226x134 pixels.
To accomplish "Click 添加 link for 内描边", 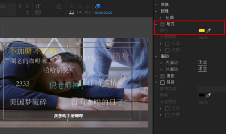I will coord(202,62).
